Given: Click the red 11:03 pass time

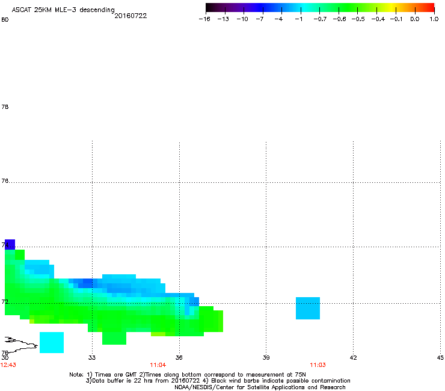Looking at the screenshot, I should pyautogui.click(x=318, y=365).
